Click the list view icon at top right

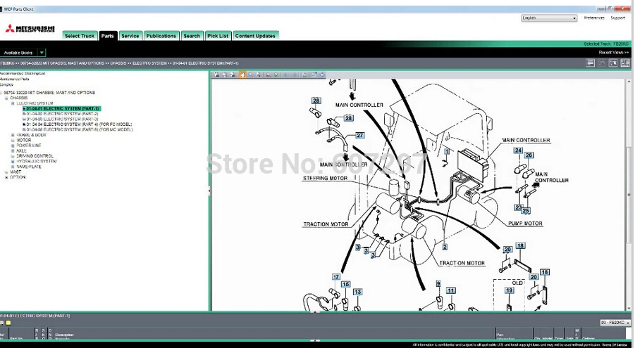(590, 63)
